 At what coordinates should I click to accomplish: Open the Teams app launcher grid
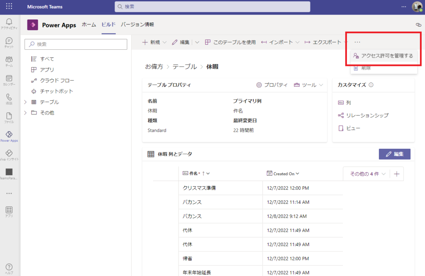pos(9,6)
